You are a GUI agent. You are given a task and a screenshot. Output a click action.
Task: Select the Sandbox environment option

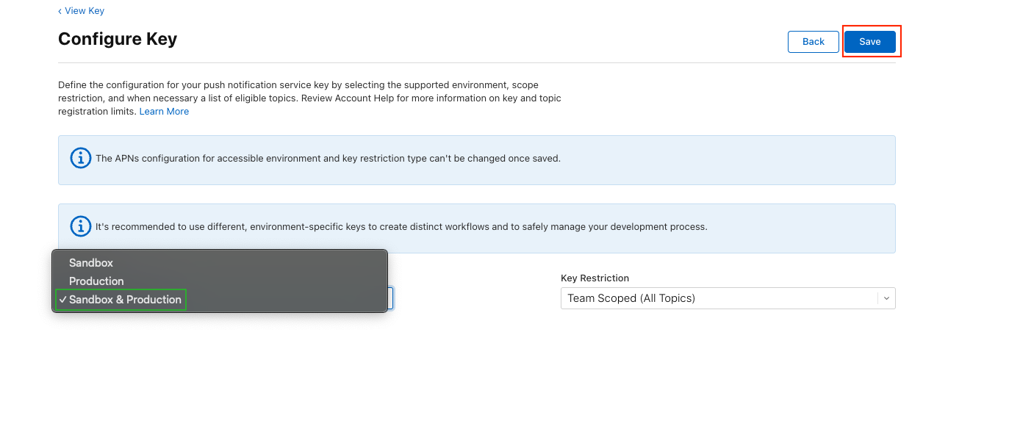[91, 263]
